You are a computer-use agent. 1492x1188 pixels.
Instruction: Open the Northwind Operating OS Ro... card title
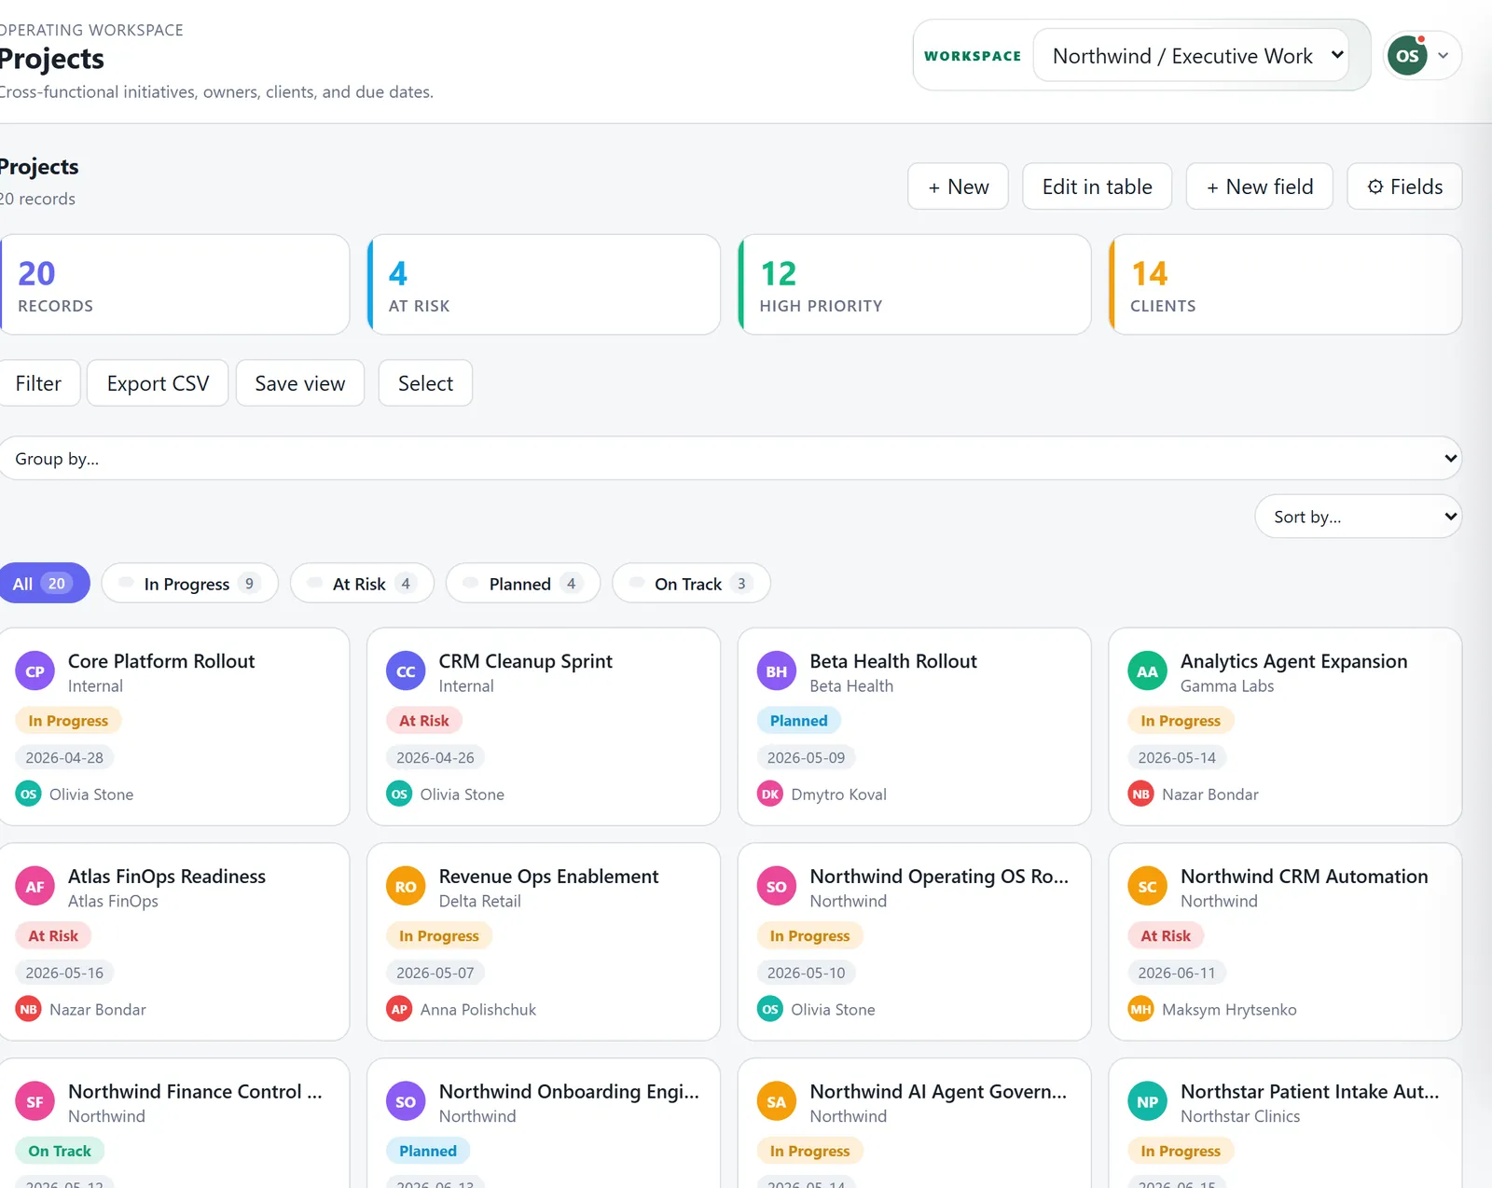click(x=939, y=877)
